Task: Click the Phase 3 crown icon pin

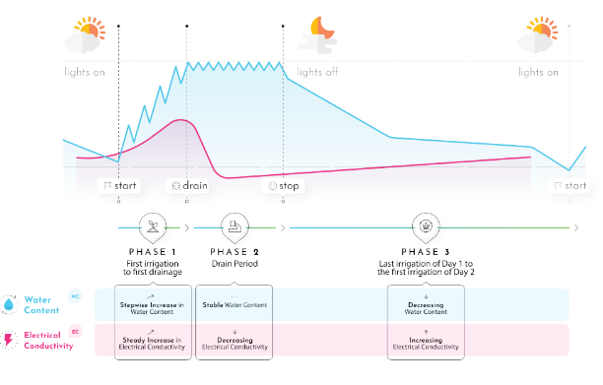Action: point(426,227)
